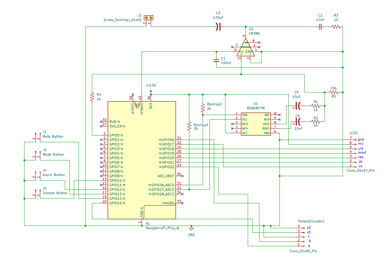
Task: Select the J2 screw terminal symbol
Action: point(149,17)
